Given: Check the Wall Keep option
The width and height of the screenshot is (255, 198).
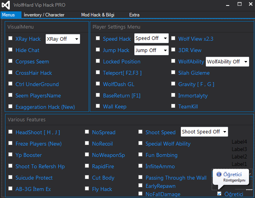Looking at the screenshot, I should [98, 106].
